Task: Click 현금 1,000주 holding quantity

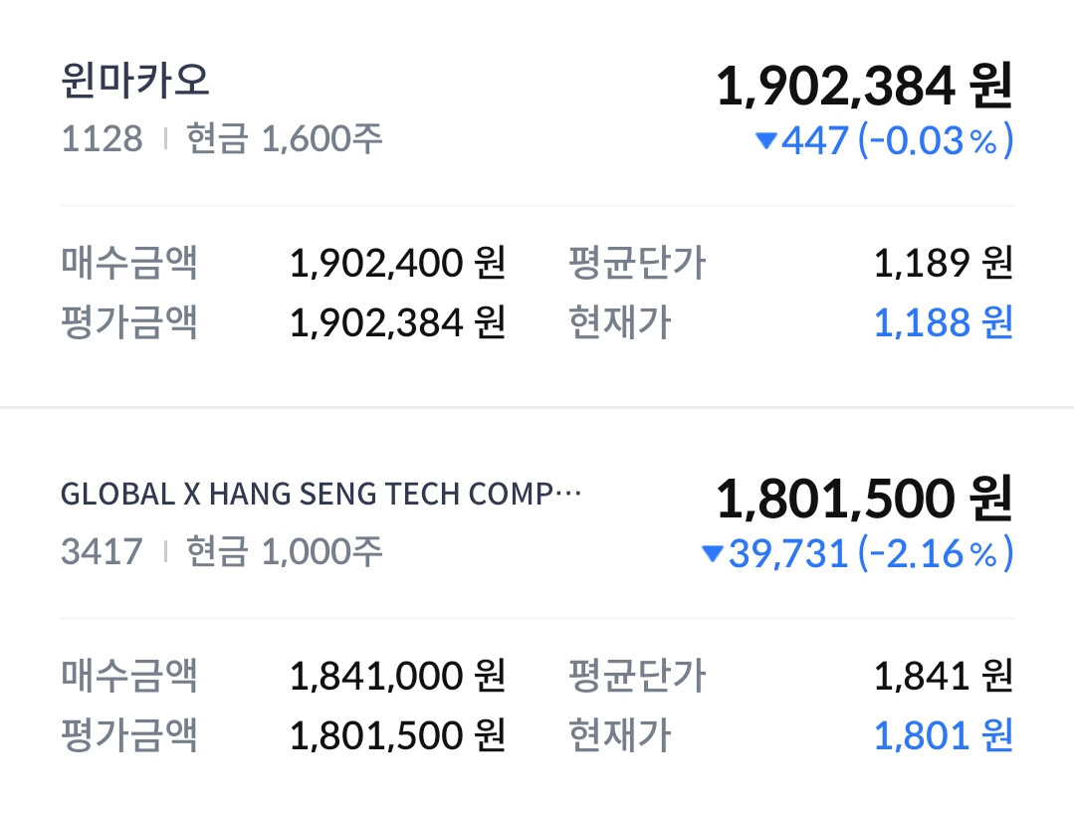Action: click(x=284, y=550)
